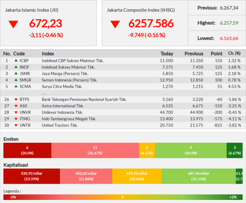Click the red down arrow next to BTPS

click(x=16, y=100)
